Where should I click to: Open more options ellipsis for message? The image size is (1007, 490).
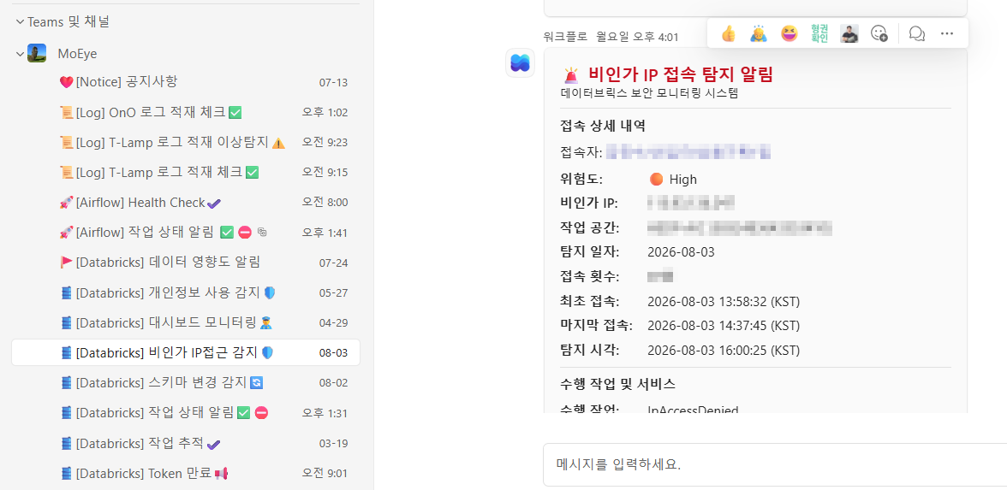click(947, 33)
